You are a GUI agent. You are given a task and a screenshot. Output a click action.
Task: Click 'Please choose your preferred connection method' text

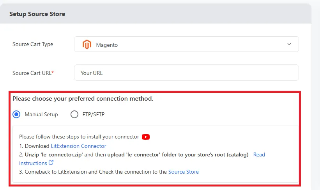83,99
